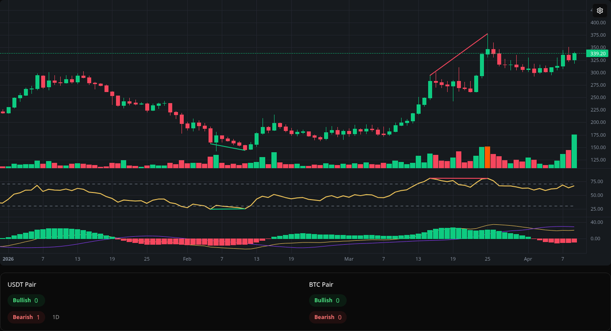
Task: Click the MACD 40.00 axis label
Action: tap(597, 222)
